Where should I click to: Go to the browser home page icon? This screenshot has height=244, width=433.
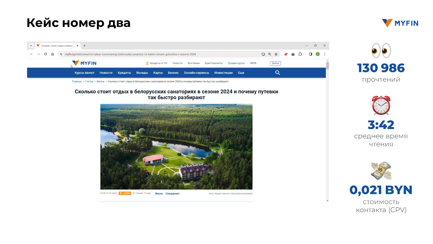(52, 54)
